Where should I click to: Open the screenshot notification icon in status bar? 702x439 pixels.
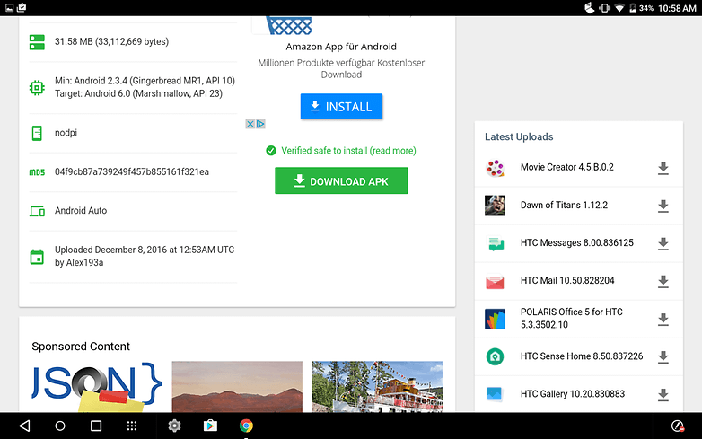9,7
